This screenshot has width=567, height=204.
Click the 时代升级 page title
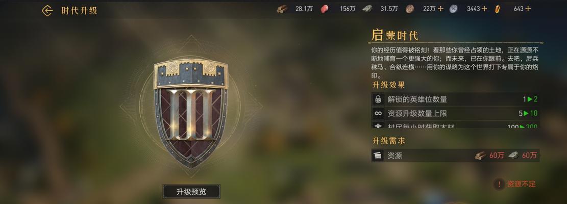click(x=79, y=11)
